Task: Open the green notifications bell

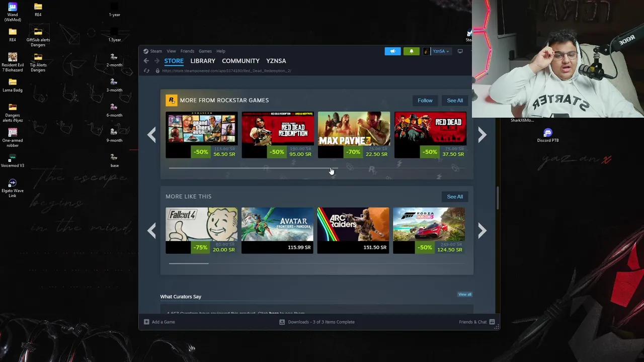Action: click(x=411, y=51)
